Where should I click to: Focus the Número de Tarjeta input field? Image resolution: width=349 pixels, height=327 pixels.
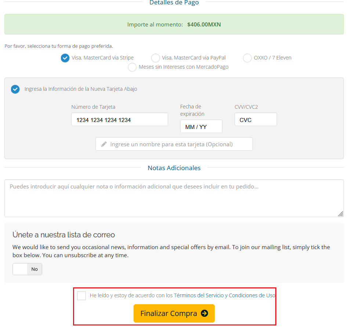click(x=119, y=120)
